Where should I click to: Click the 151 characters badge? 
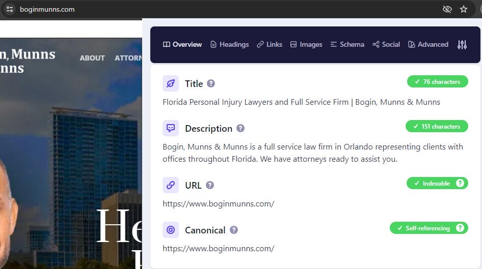437,127
